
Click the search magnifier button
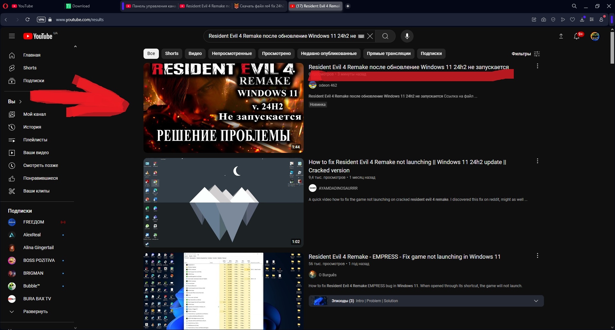[385, 36]
